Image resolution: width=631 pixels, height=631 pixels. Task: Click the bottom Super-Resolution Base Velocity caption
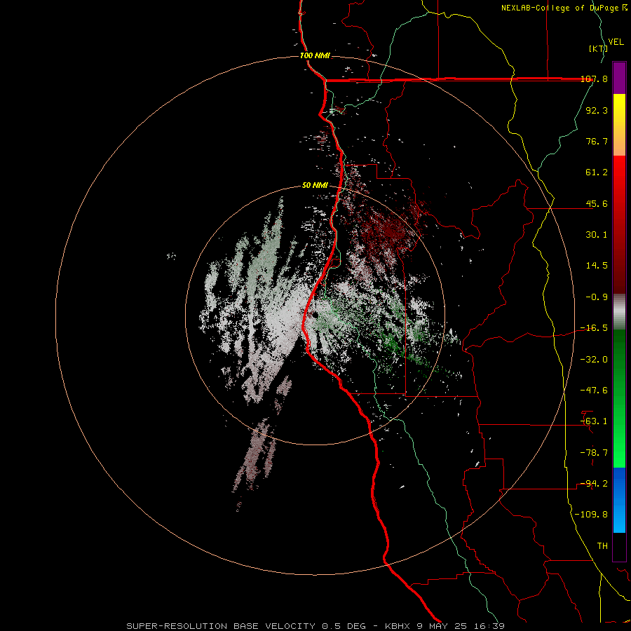click(x=315, y=626)
